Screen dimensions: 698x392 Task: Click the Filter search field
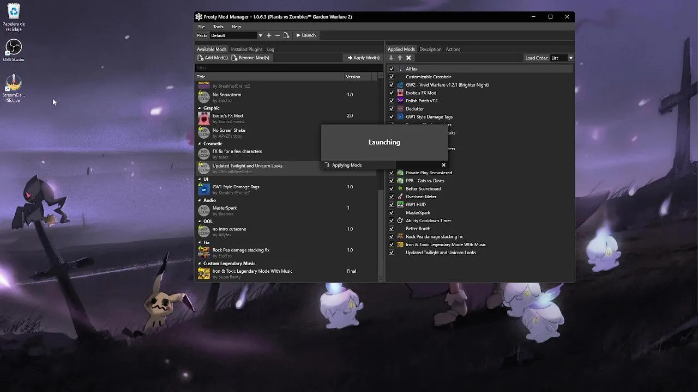tap(289, 68)
